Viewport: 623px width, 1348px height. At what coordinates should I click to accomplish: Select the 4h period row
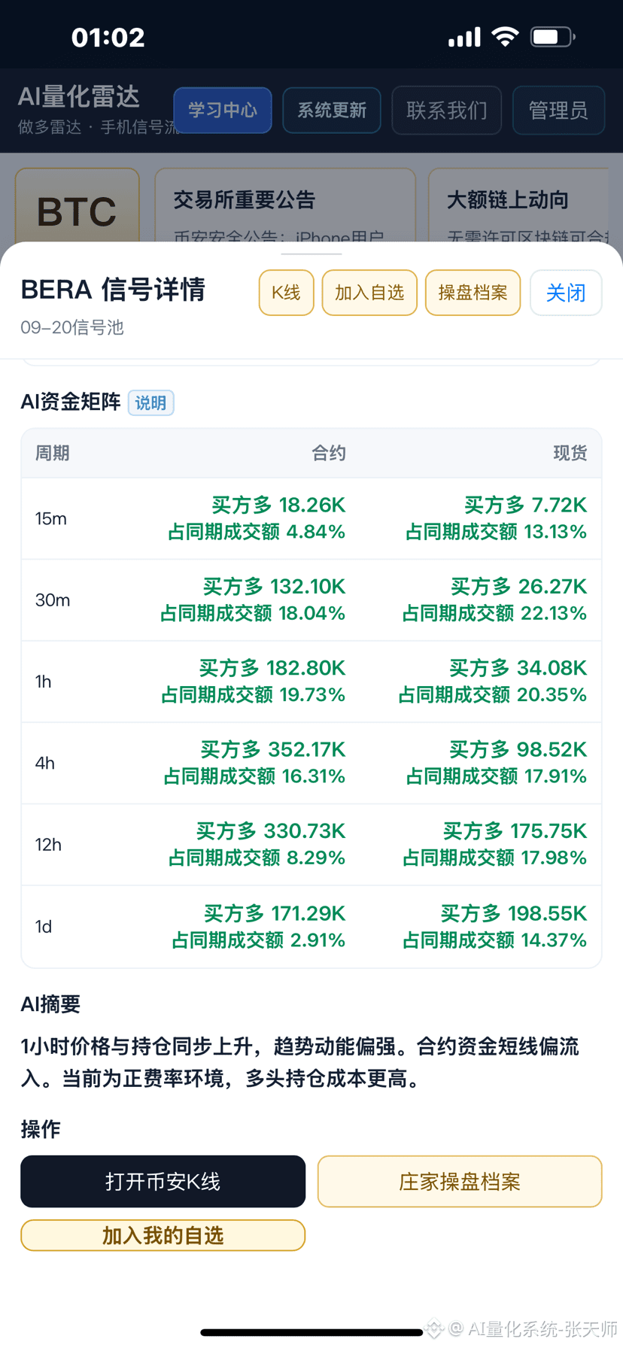click(x=311, y=763)
